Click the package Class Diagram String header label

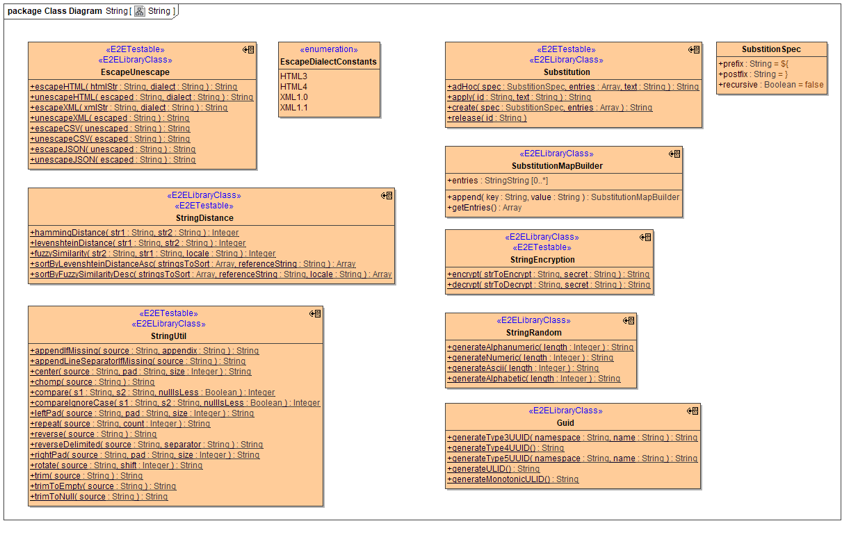tap(67, 11)
